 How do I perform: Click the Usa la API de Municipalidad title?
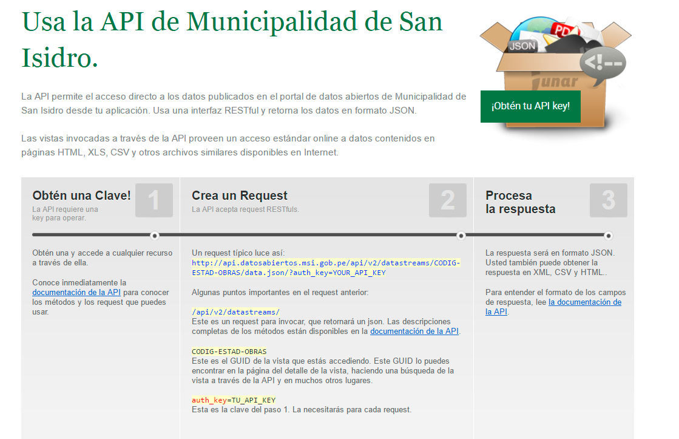coord(232,39)
